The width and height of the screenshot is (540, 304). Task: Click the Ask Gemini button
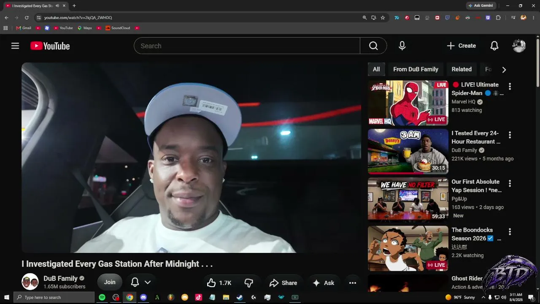[x=481, y=5]
